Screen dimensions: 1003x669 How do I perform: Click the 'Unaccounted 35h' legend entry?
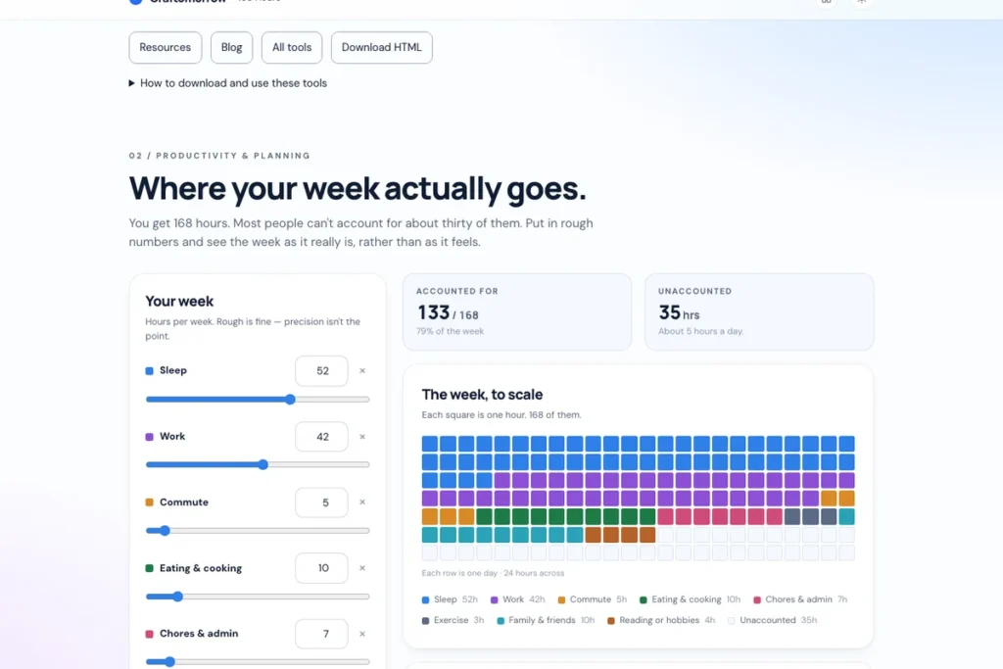772,620
